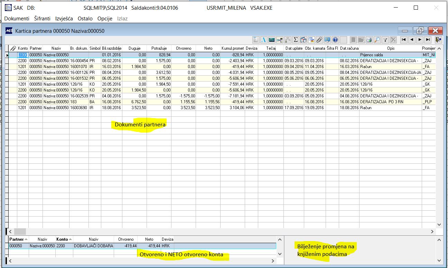This screenshot has width=448, height=268.
Task: Click the printer icon in toolbar
Action: [369, 40]
